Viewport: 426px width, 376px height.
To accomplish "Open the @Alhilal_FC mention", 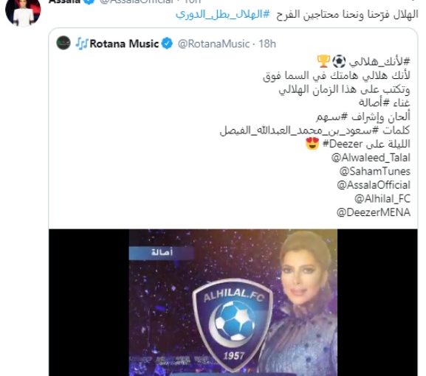I will [x=382, y=199].
